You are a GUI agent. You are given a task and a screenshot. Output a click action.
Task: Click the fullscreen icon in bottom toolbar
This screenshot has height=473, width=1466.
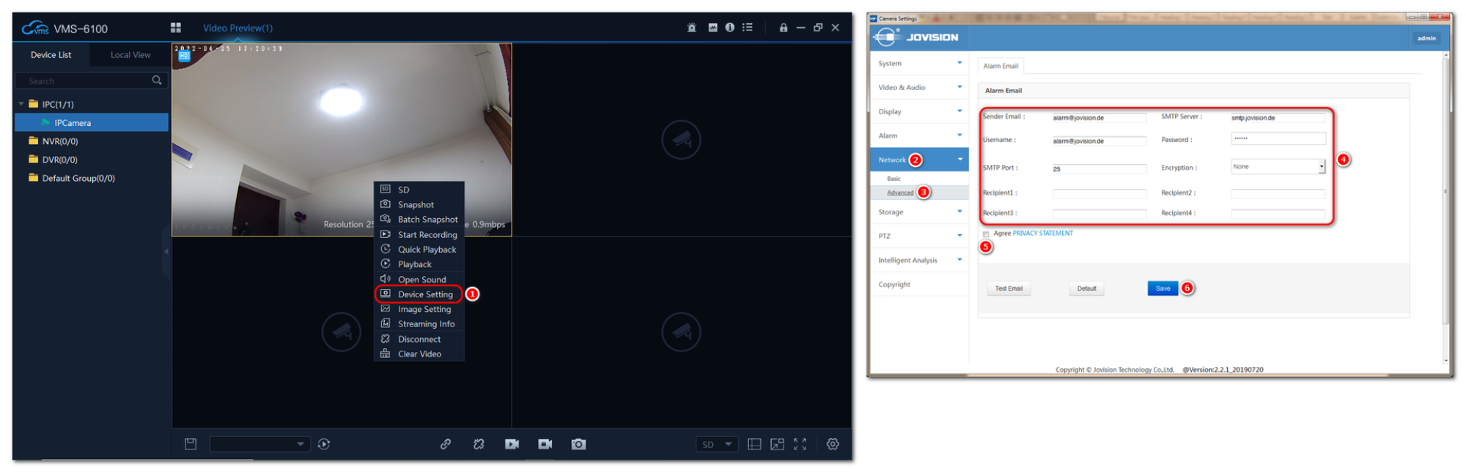click(800, 444)
